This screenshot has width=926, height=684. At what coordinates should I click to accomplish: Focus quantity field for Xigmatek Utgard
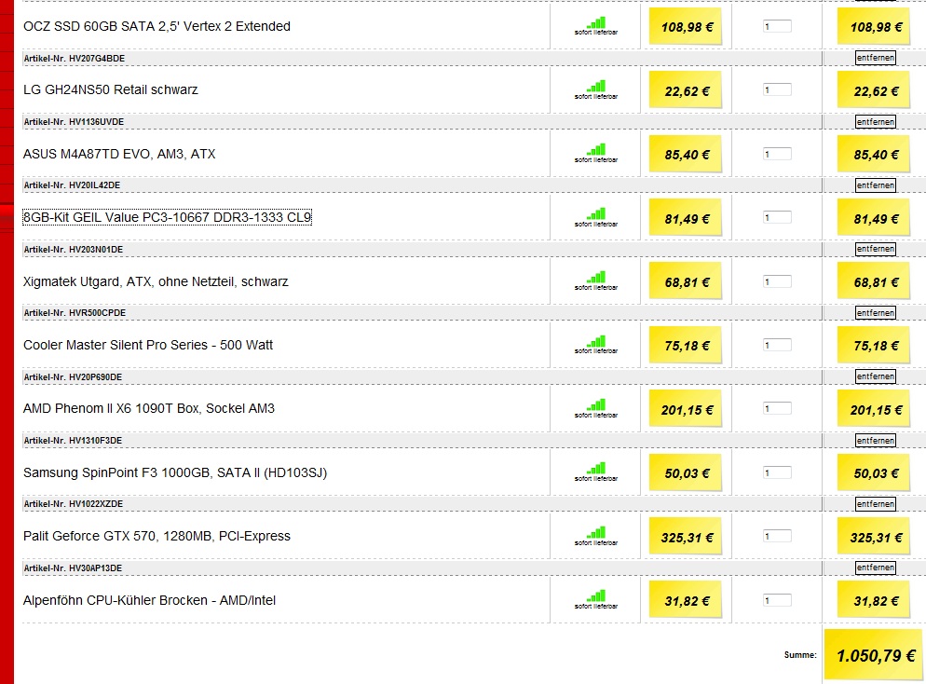point(777,281)
